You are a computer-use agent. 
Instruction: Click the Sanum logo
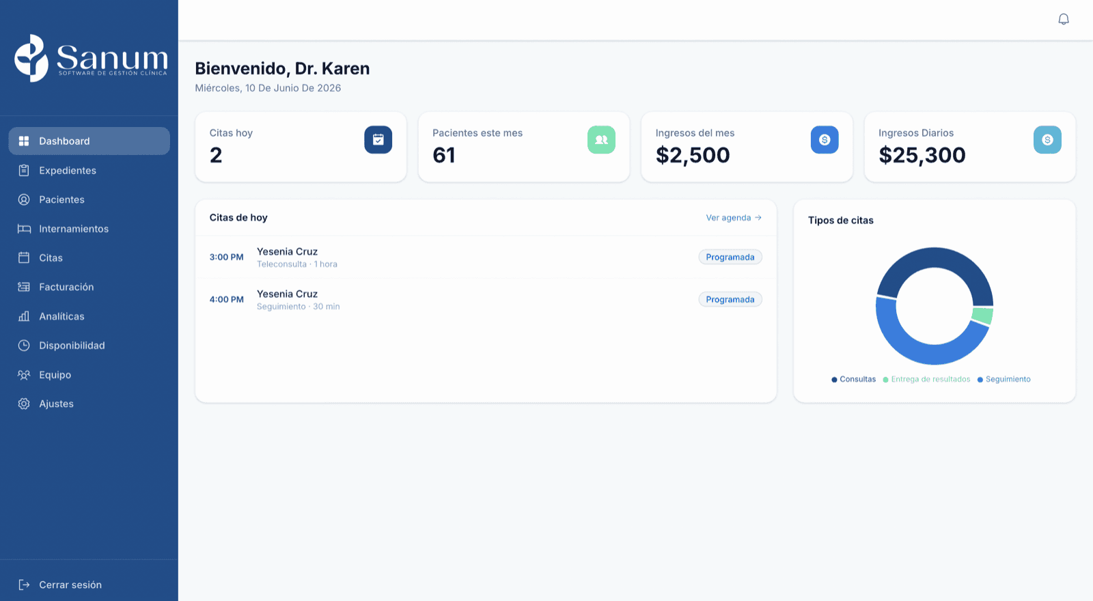tap(91, 58)
